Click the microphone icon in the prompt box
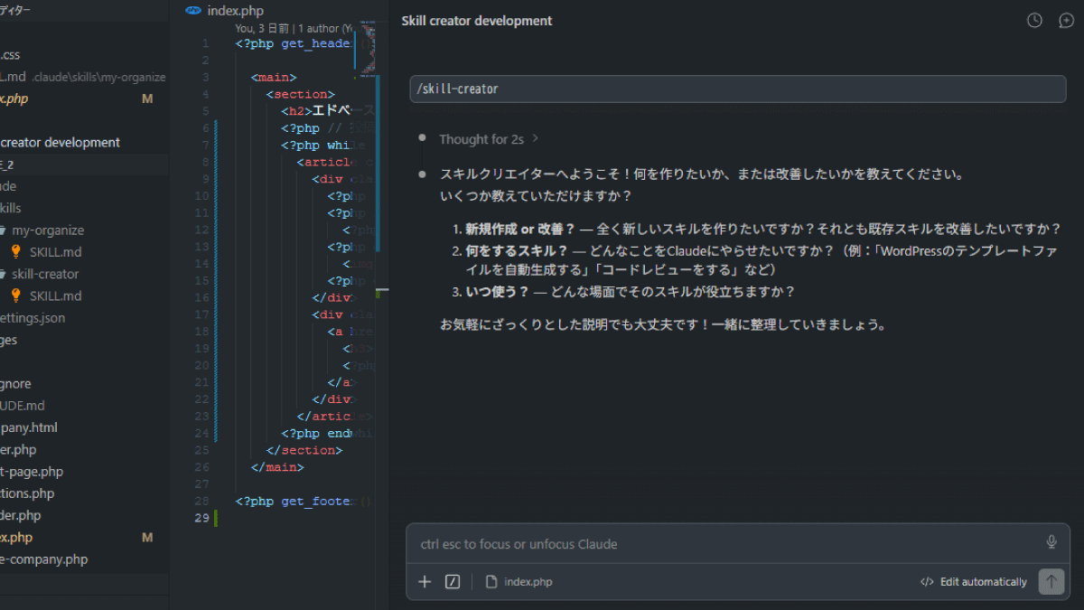 [1051, 542]
